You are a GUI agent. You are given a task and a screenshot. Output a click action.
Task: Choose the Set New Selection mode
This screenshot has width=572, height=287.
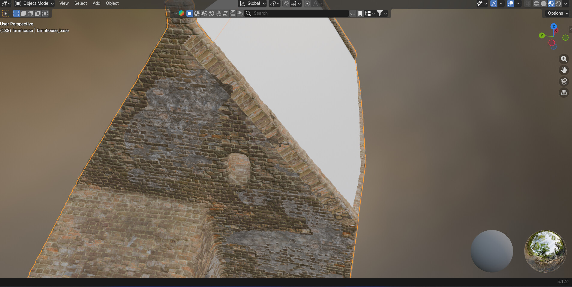point(16,13)
